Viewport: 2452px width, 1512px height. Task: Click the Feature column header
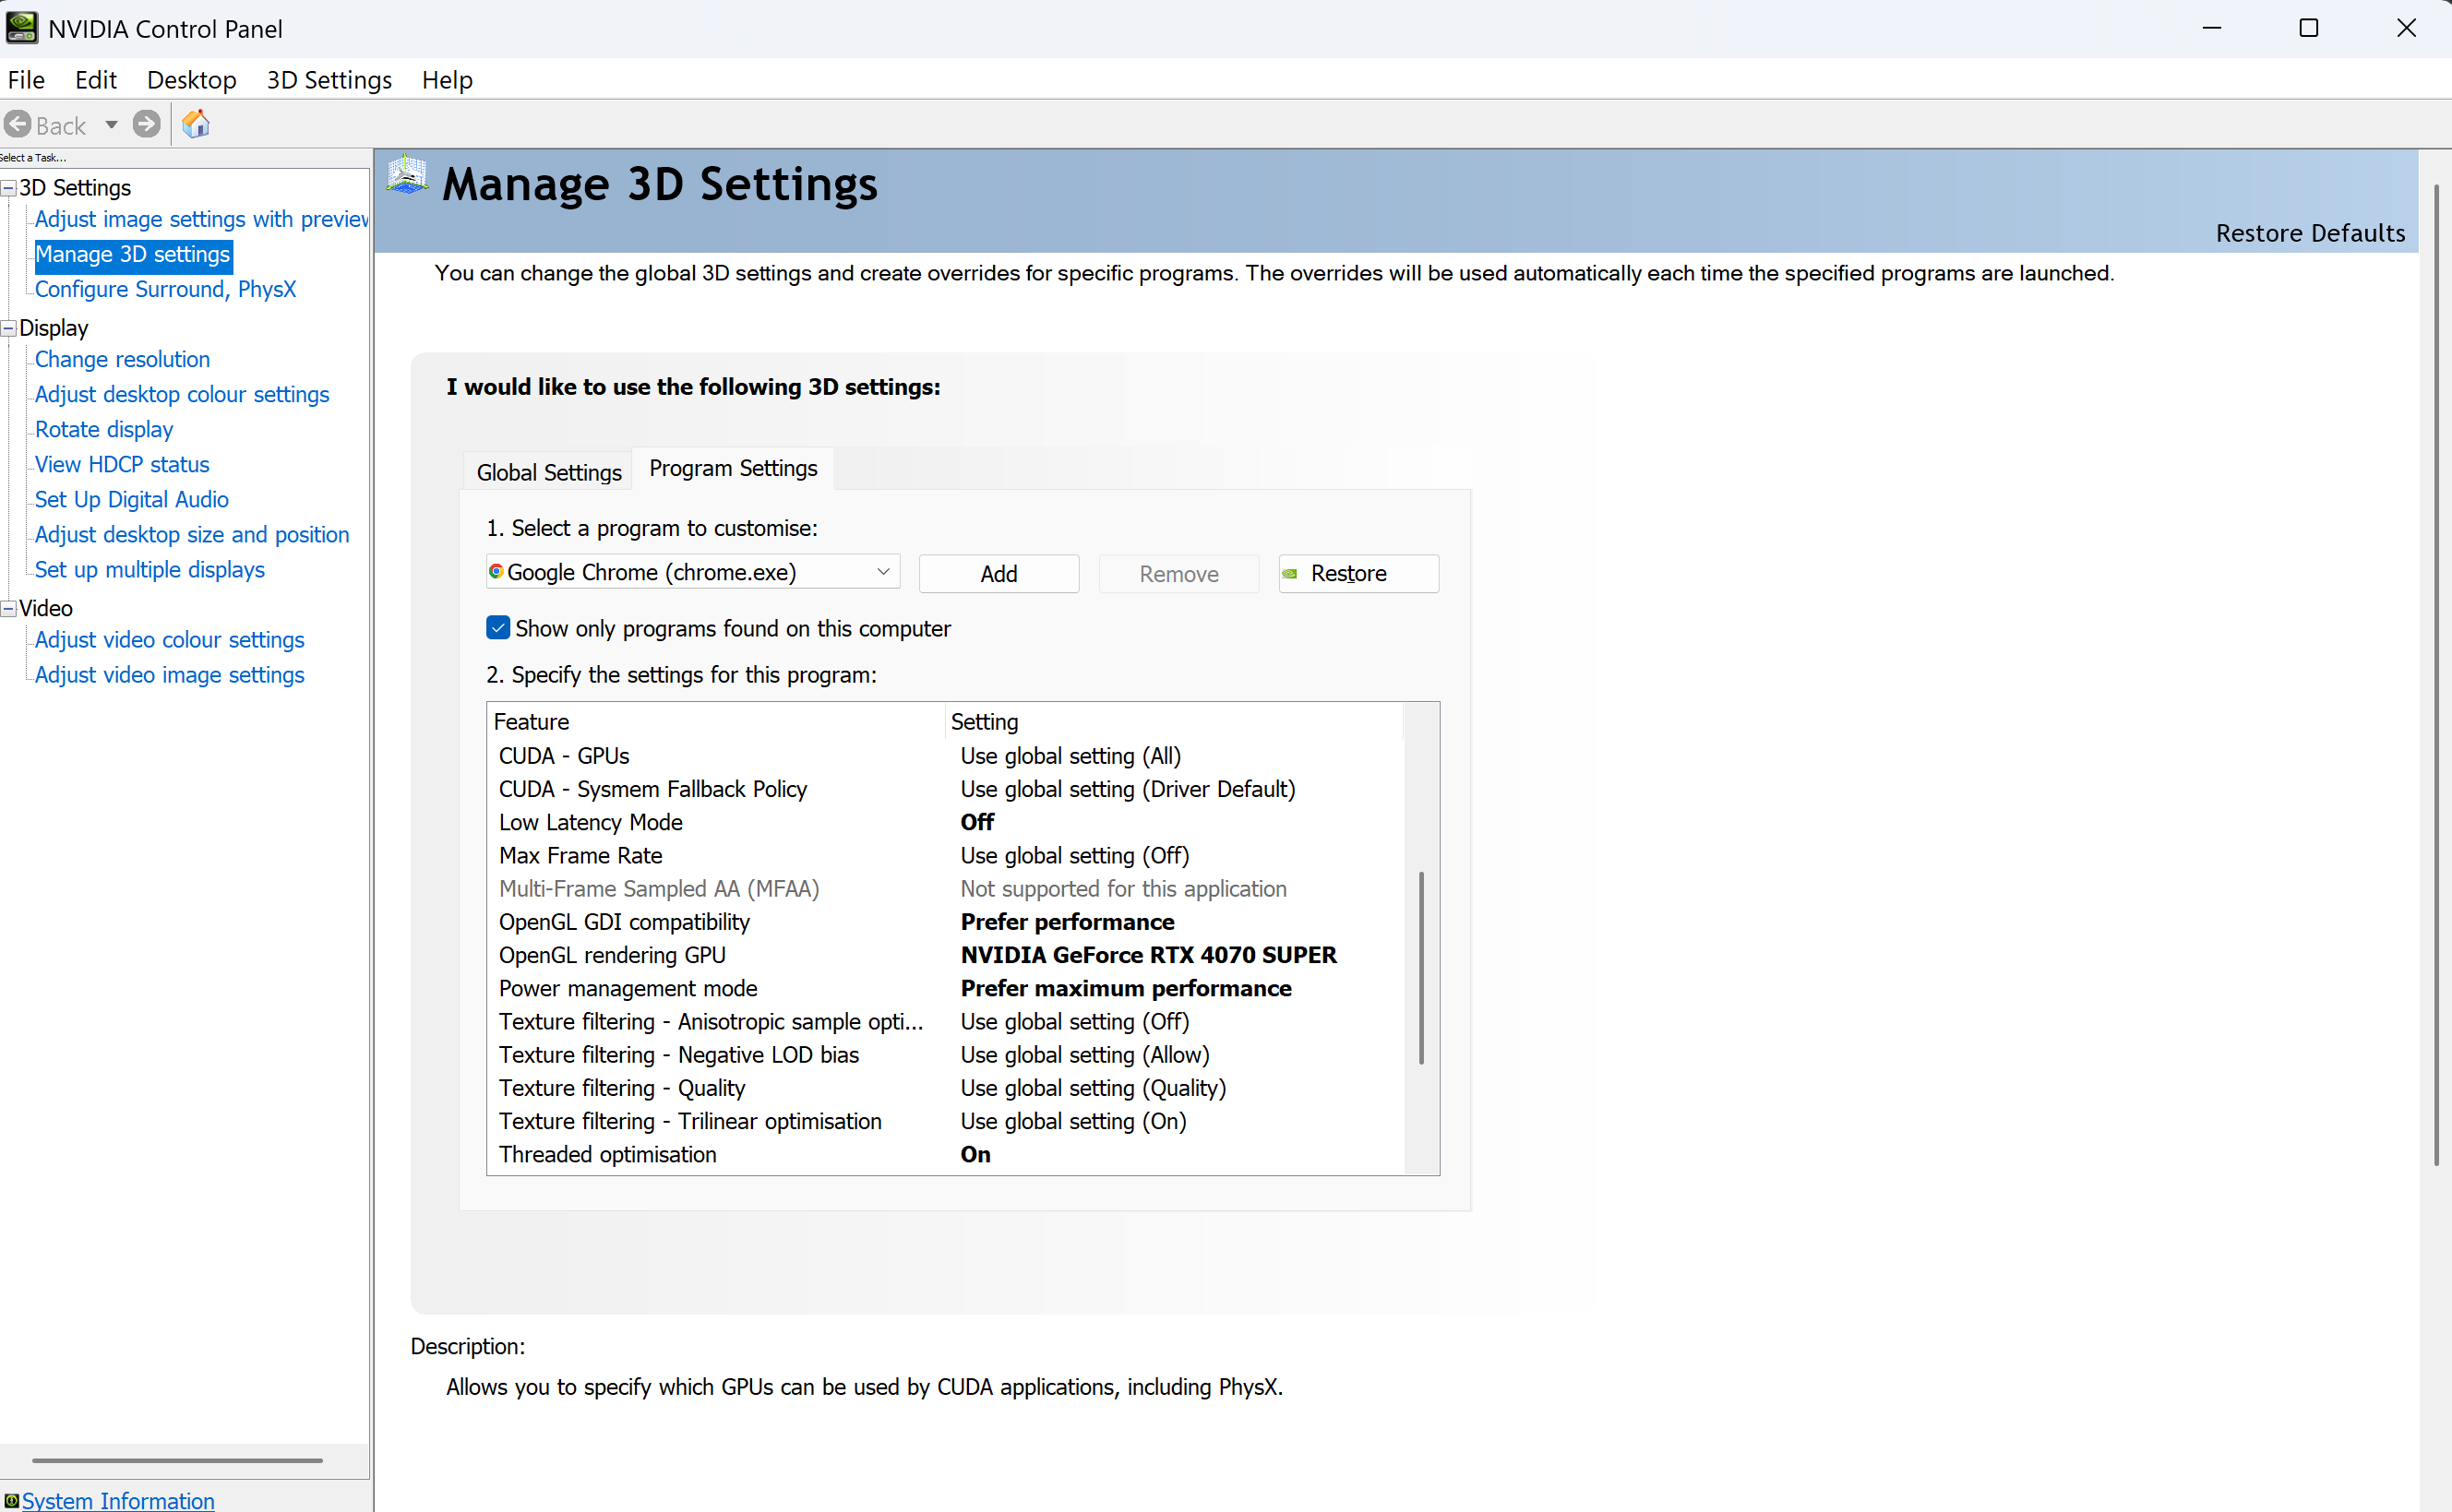717,722
